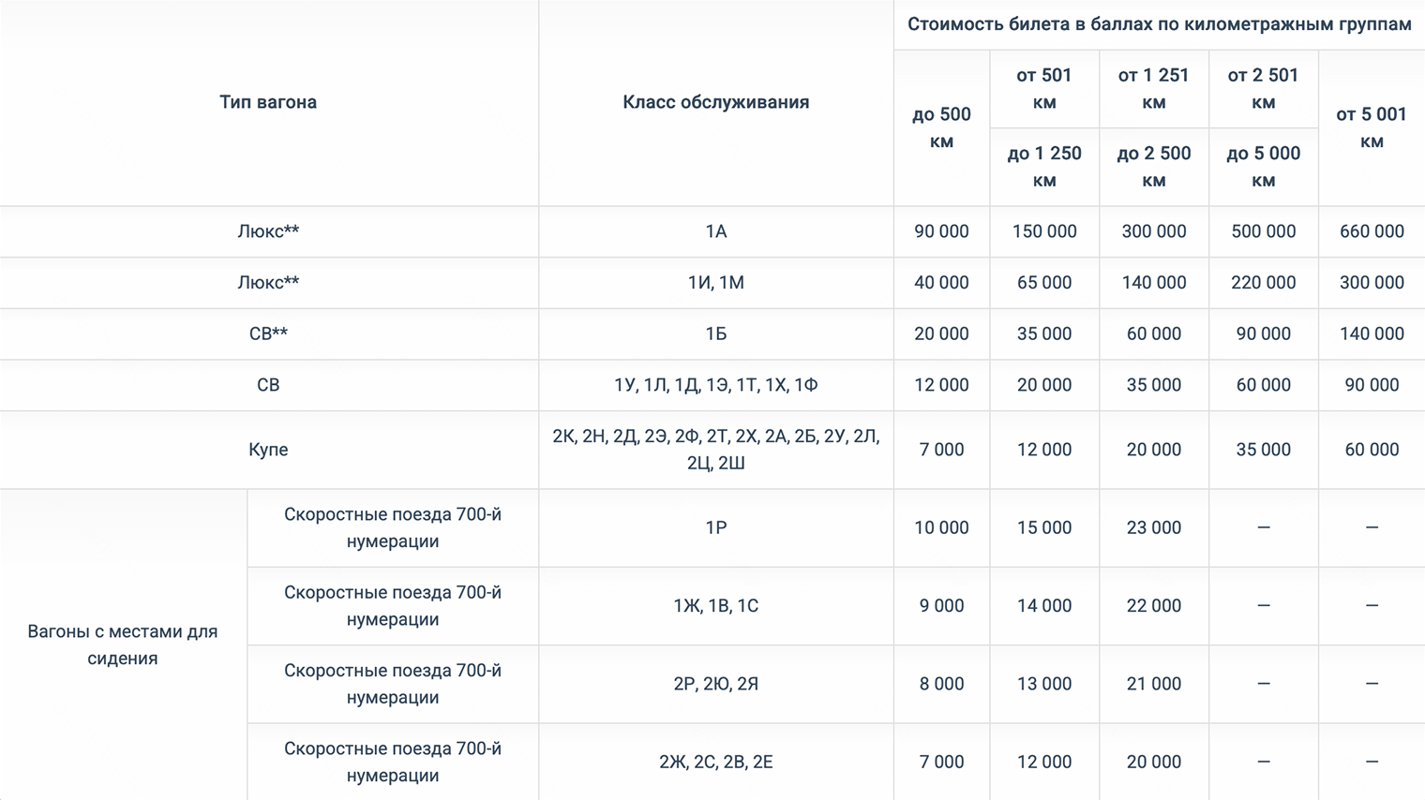
Task: Select service class cell '2Р, 2Ю, 2Я'
Action: tap(715, 684)
